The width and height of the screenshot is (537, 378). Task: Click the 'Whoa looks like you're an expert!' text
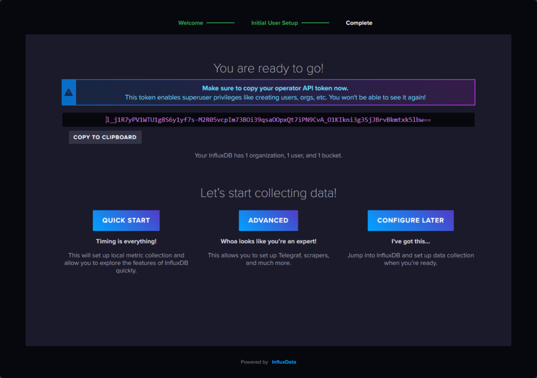click(x=268, y=241)
